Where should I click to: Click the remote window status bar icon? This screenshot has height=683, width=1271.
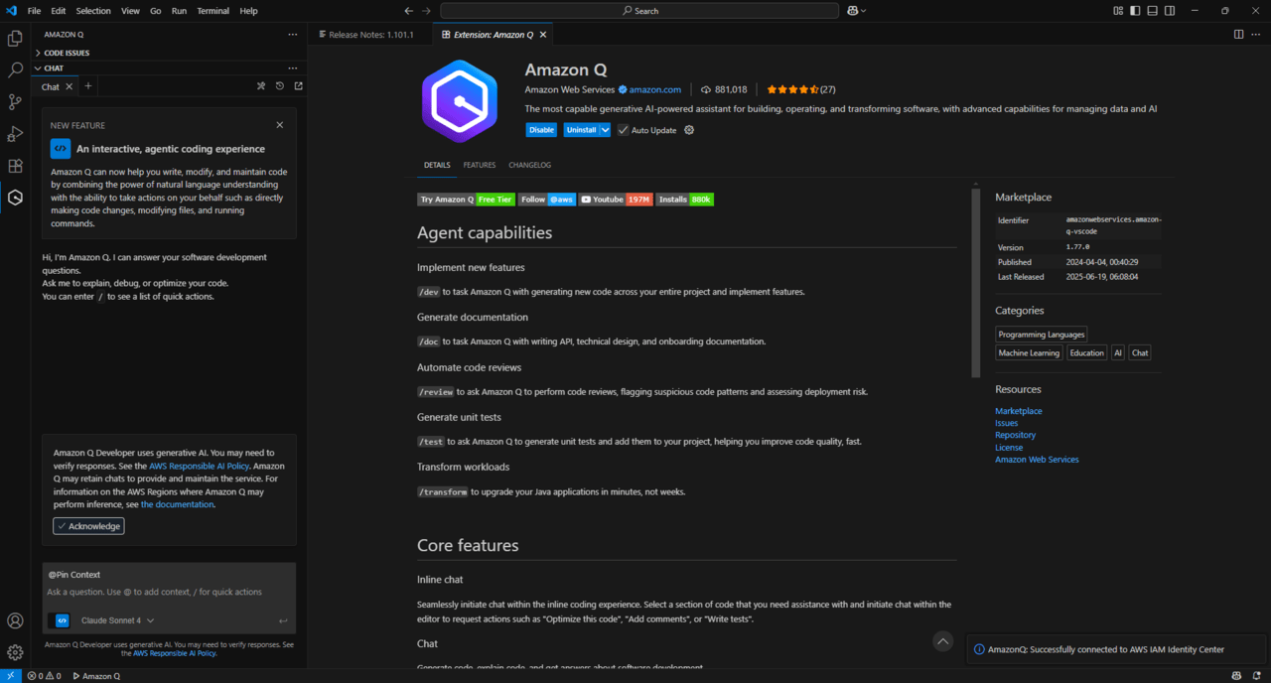tap(10, 676)
